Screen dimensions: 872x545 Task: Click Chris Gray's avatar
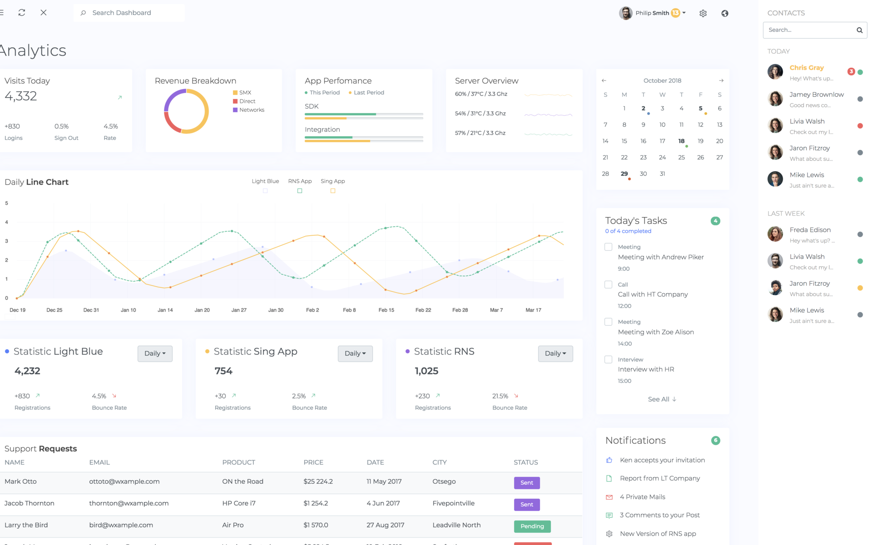point(775,72)
